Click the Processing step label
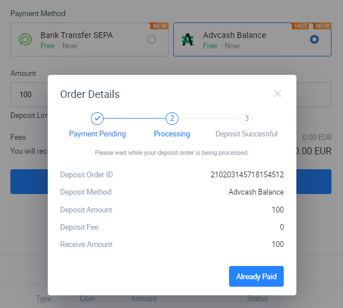 pos(172,134)
